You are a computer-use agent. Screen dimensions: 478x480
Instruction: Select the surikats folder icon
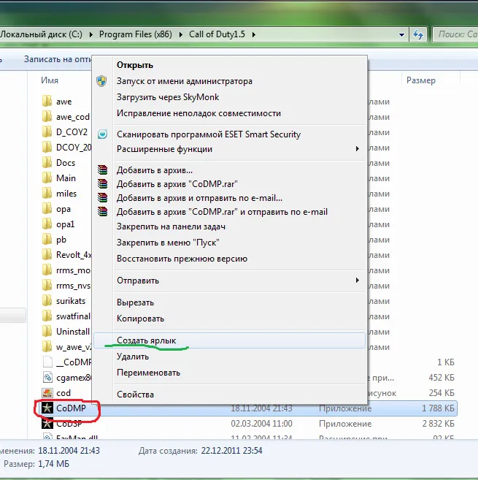pyautogui.click(x=47, y=300)
